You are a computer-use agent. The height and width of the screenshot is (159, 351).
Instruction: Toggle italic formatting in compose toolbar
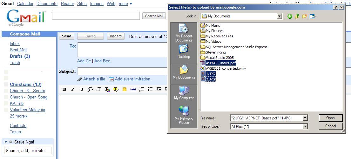click(73, 89)
